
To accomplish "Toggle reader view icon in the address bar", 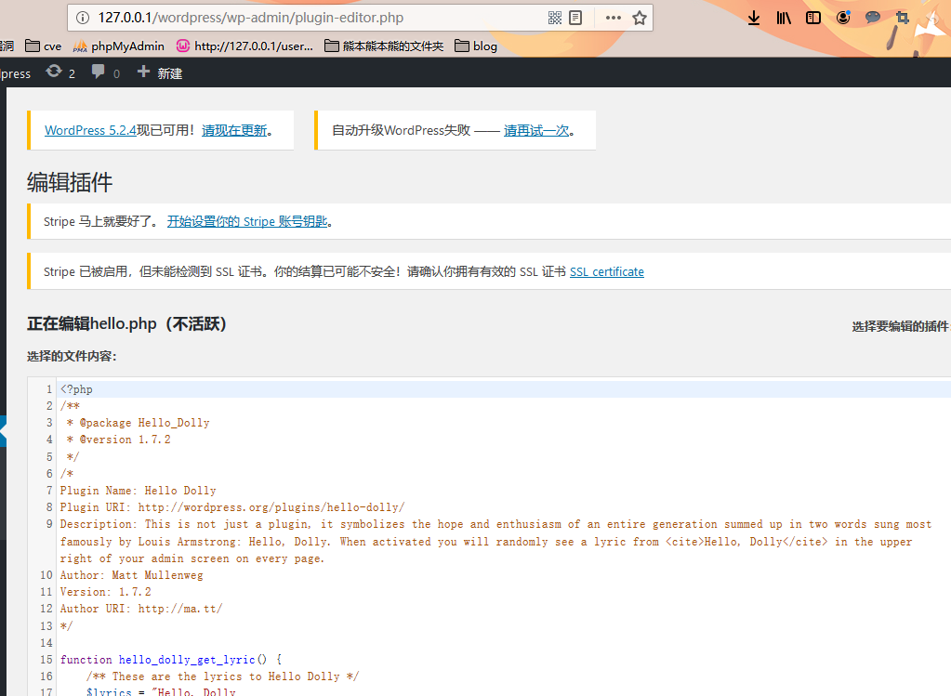I will [575, 18].
